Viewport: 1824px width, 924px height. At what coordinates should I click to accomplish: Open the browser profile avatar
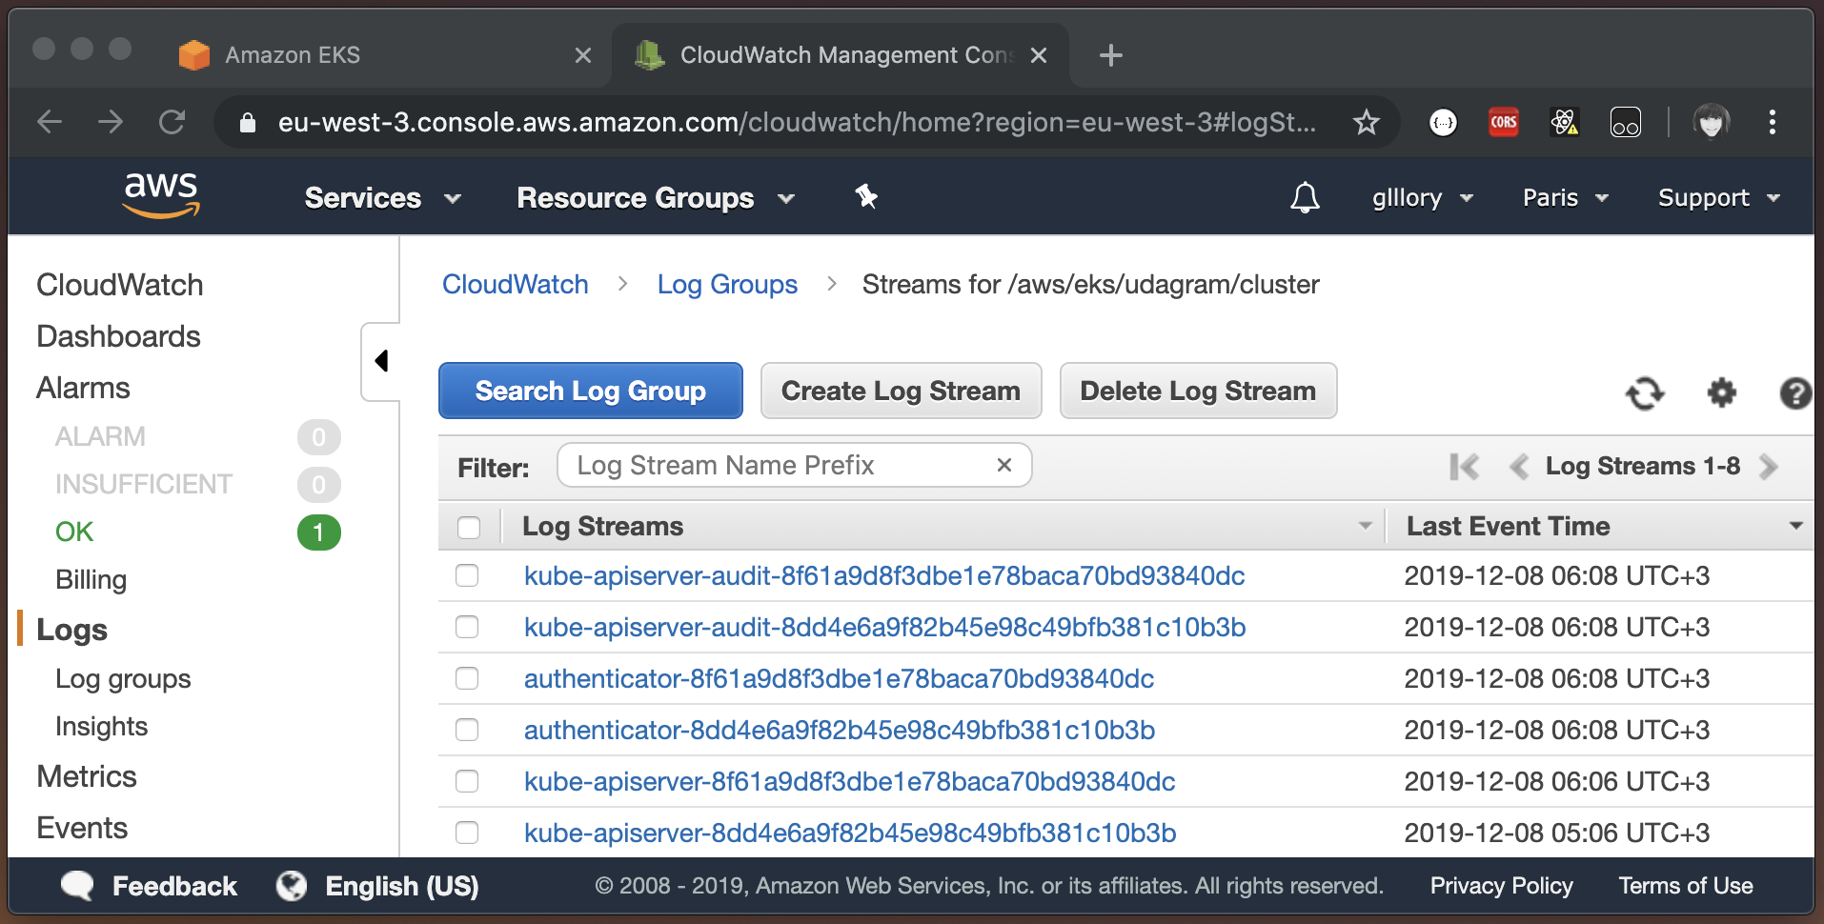coord(1712,122)
